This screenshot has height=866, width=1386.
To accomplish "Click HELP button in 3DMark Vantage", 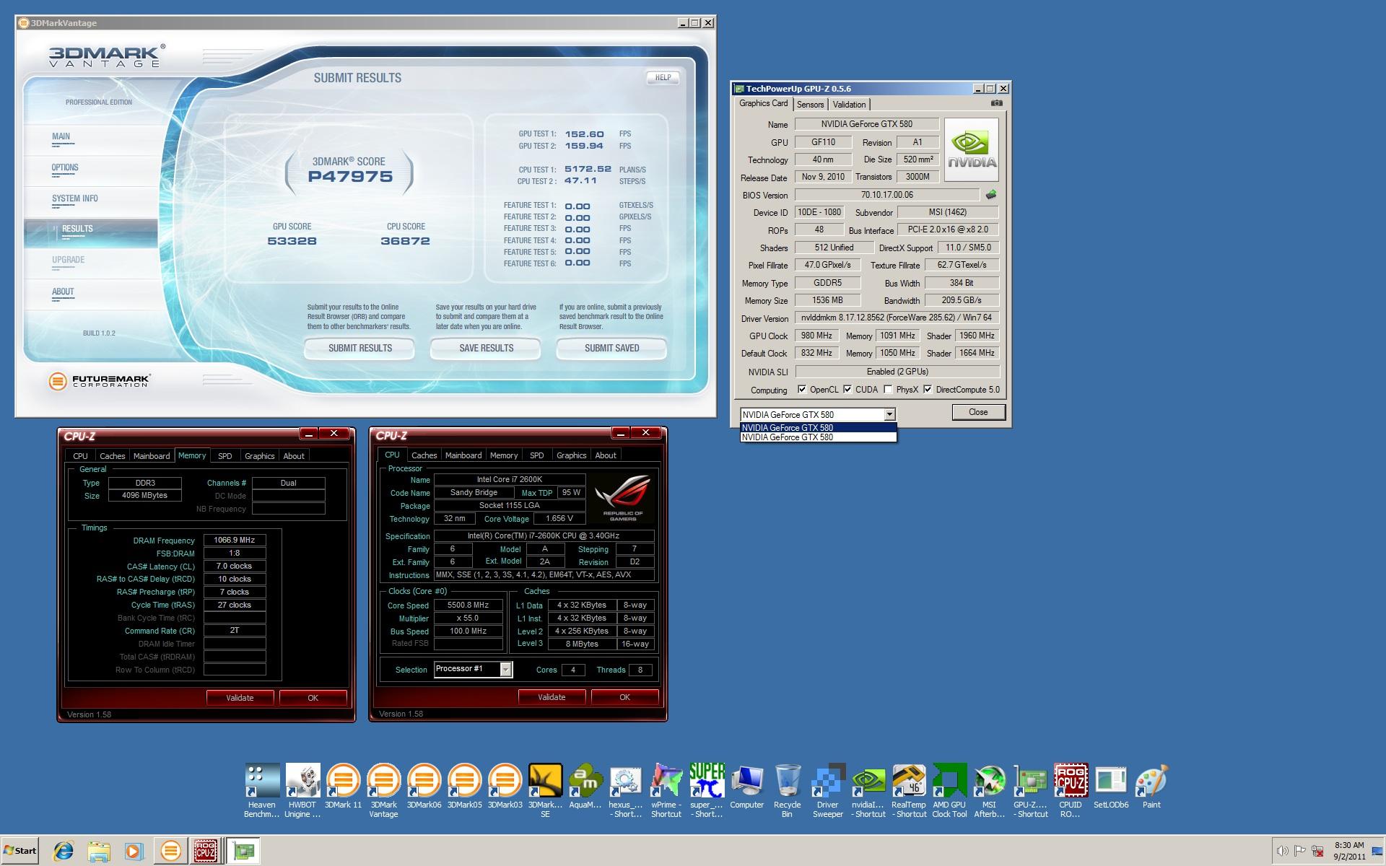I will [663, 77].
